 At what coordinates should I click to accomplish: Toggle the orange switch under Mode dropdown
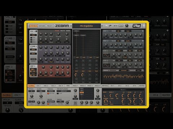coord(48,104)
